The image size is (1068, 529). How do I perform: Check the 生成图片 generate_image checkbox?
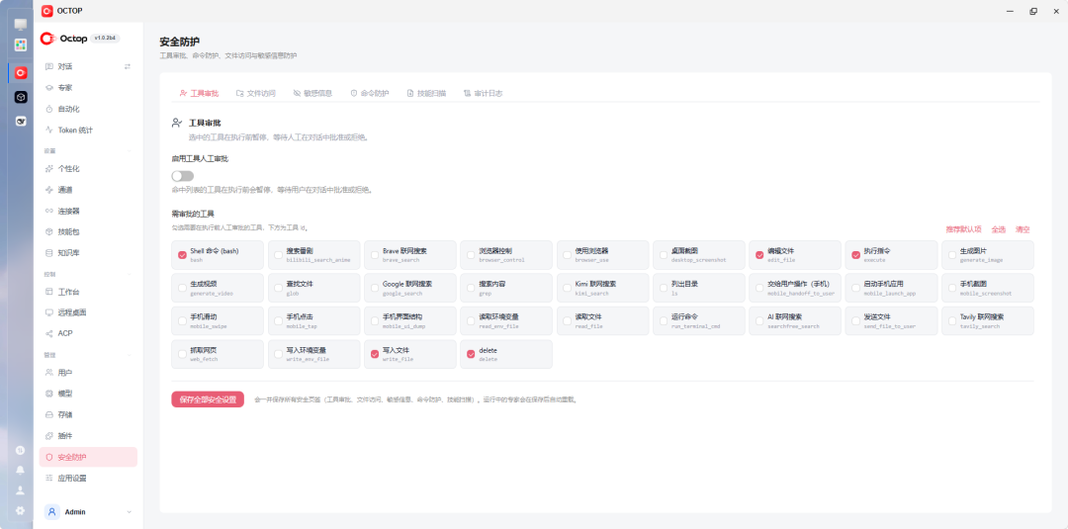tap(952, 255)
